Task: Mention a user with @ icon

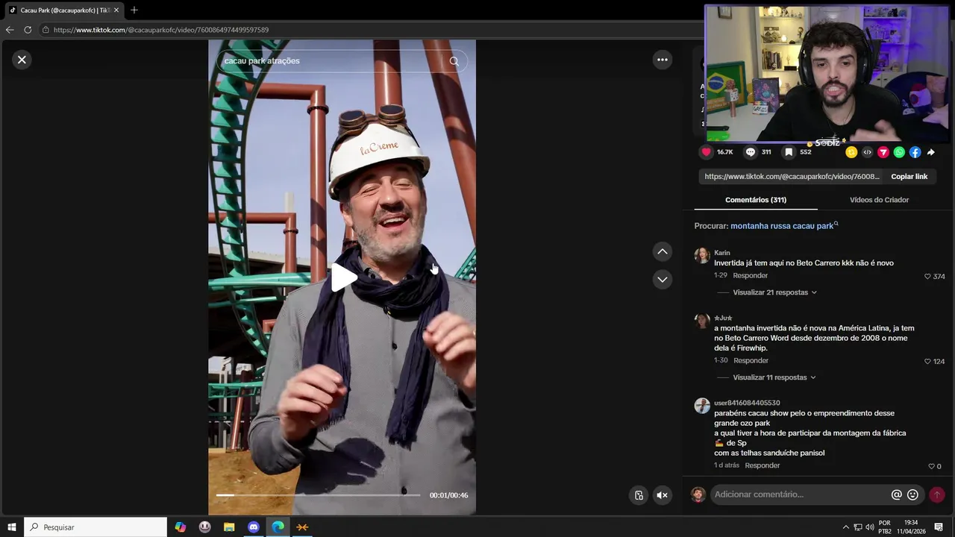Action: point(896,494)
